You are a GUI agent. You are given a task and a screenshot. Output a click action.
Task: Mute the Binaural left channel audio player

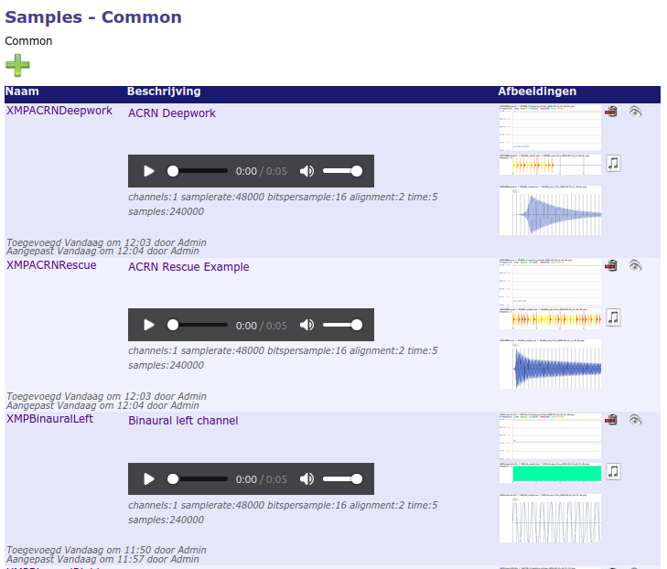click(x=307, y=478)
